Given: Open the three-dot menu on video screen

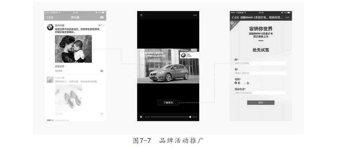Looking at the screenshot, I should tap(195, 15).
